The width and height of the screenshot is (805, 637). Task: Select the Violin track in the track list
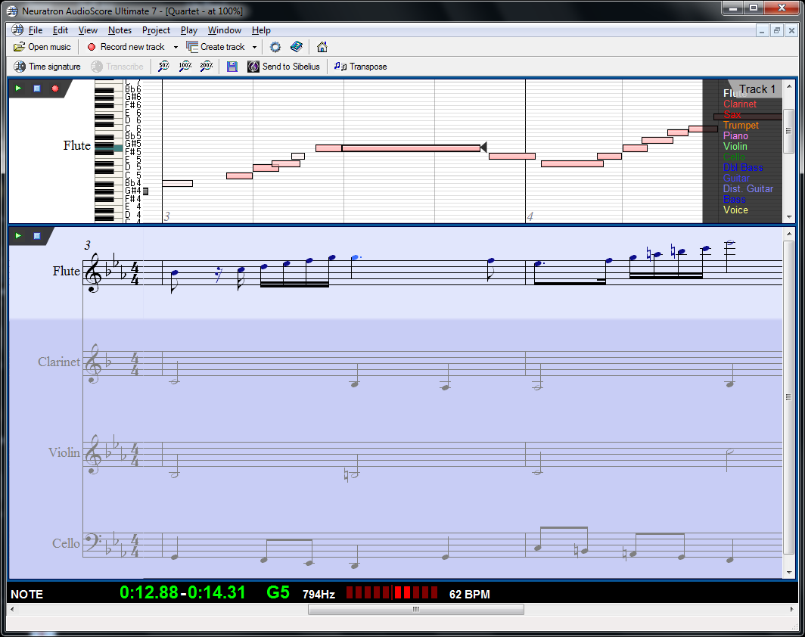point(735,146)
